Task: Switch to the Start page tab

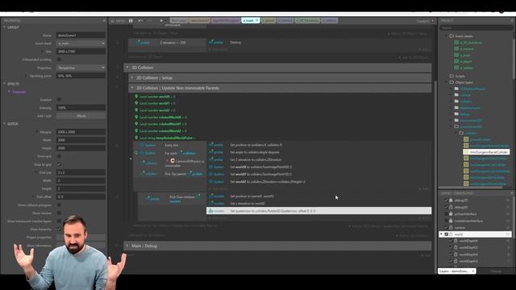Action: coord(179,21)
